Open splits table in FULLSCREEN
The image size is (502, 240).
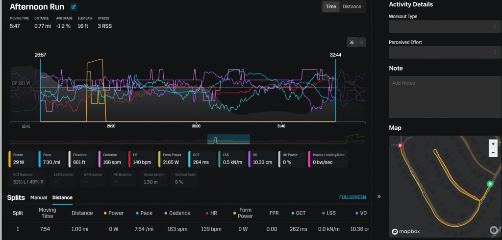click(352, 197)
